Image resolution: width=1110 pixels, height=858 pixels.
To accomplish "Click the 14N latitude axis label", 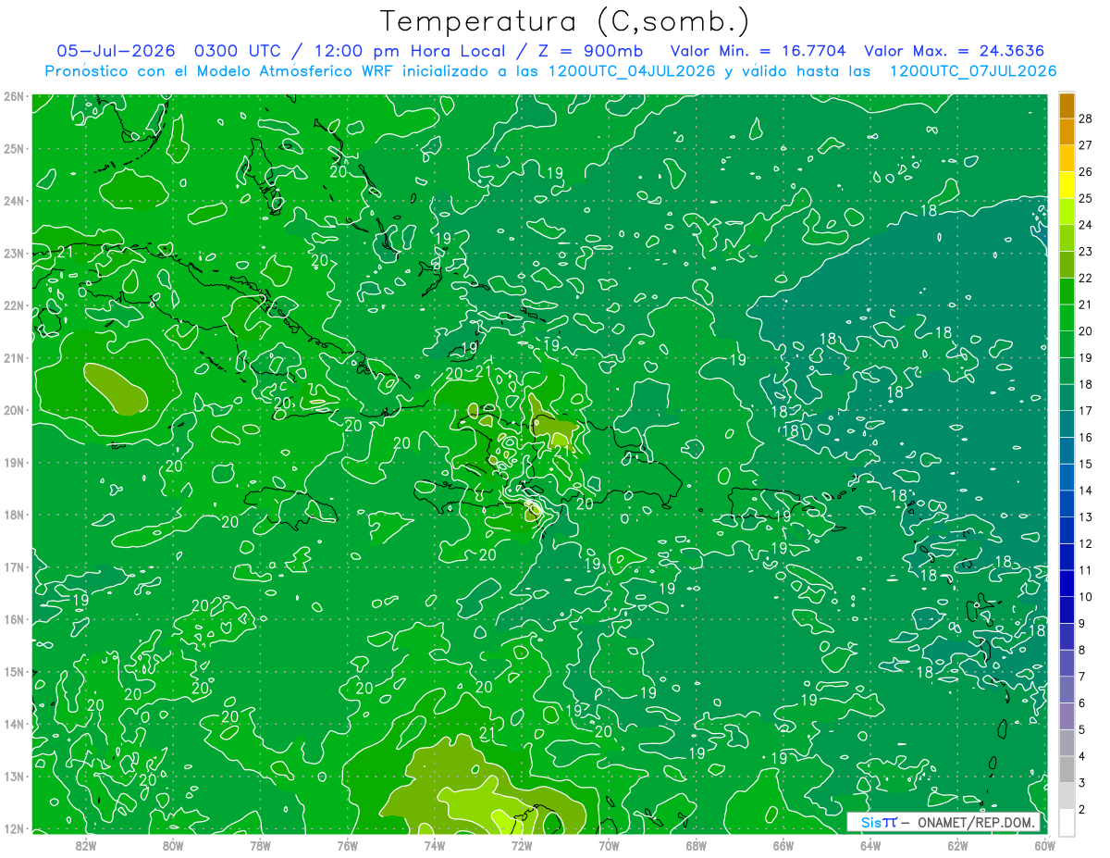I will [14, 724].
